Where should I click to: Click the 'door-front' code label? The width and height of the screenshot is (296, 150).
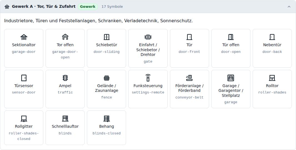(189, 52)
